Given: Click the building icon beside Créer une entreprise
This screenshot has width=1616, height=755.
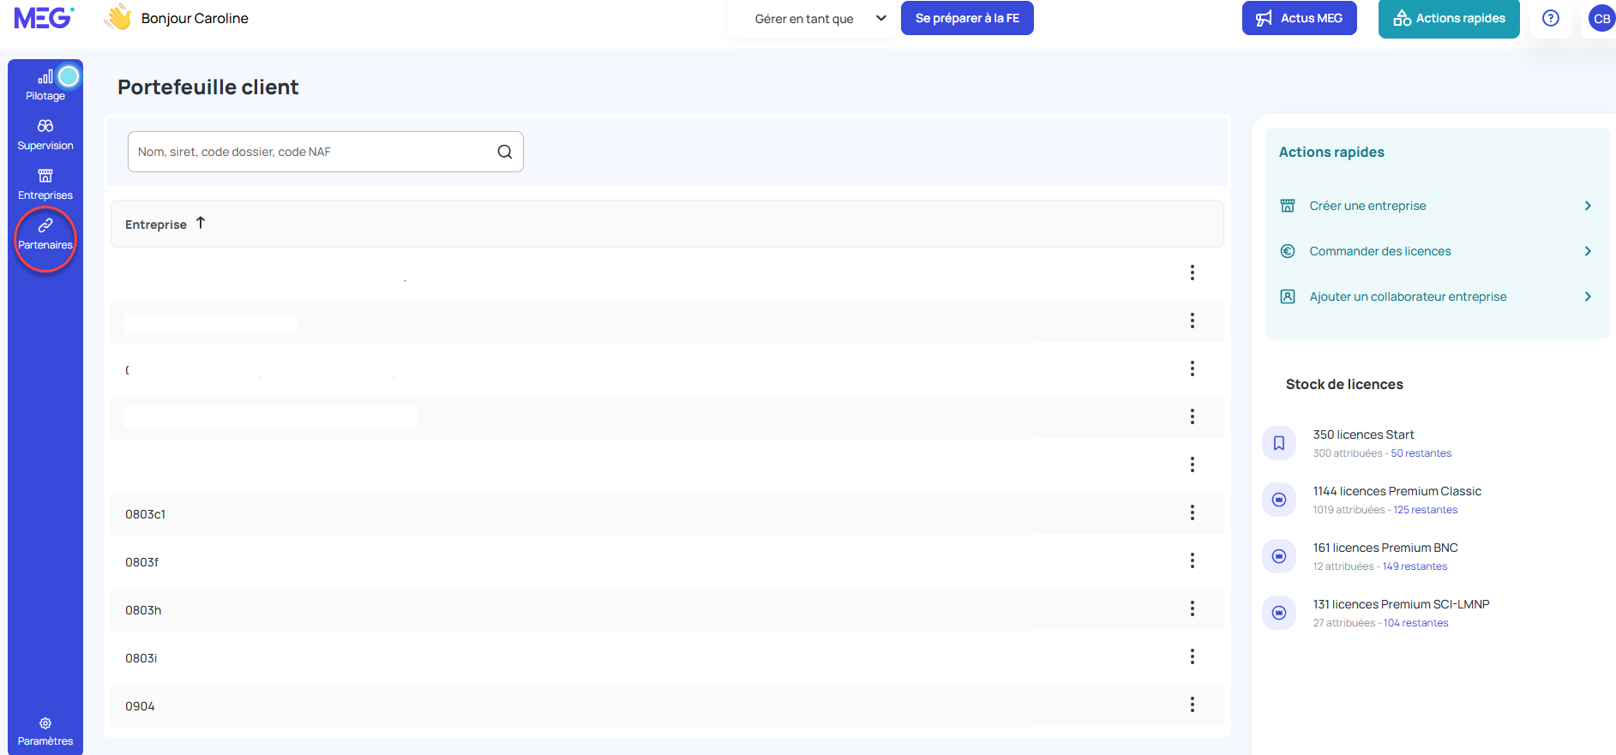Looking at the screenshot, I should (x=1288, y=206).
